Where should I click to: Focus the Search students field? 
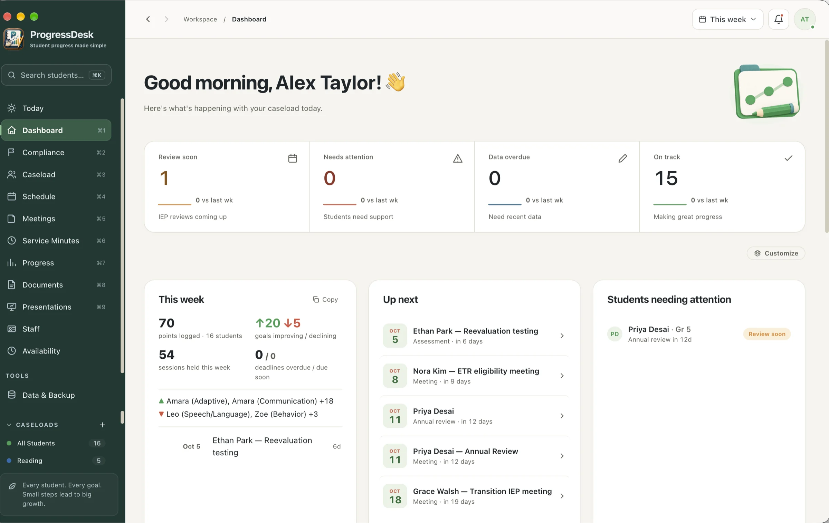[56, 75]
